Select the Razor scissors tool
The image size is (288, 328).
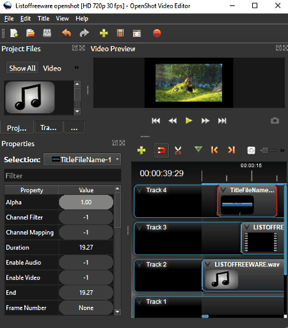click(178, 150)
